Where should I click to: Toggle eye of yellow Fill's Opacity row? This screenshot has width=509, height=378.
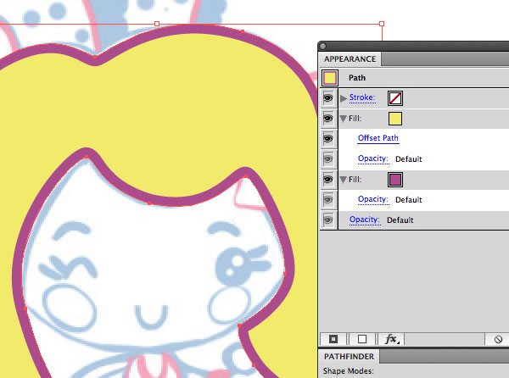[x=328, y=158]
